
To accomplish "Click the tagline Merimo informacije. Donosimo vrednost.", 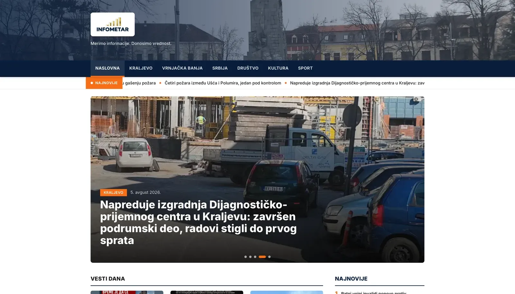I will coord(131,43).
